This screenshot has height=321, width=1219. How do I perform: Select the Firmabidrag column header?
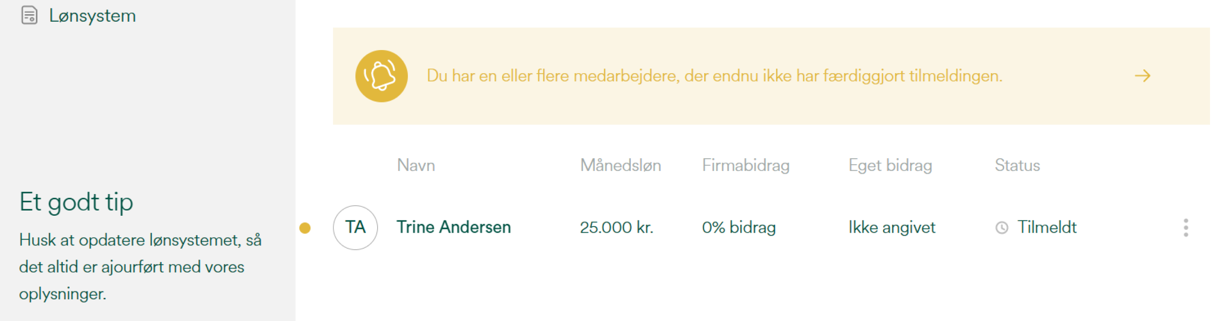click(x=745, y=165)
